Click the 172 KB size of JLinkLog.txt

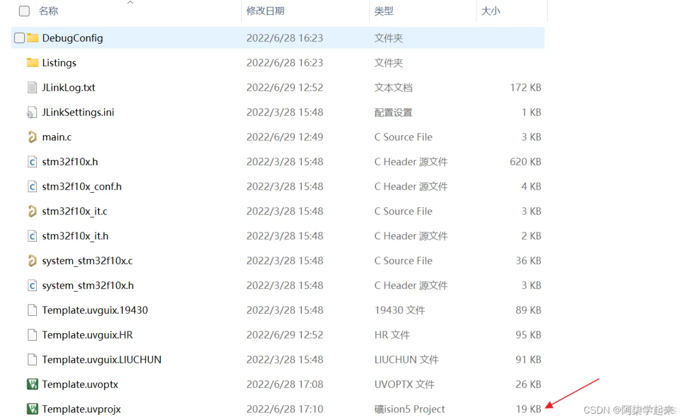525,87
